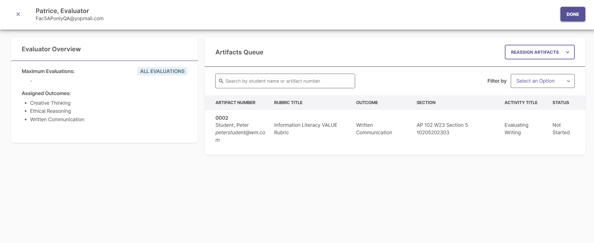Click the Patrice, Evaluator name heading
This screenshot has width=594, height=243.
62,11
